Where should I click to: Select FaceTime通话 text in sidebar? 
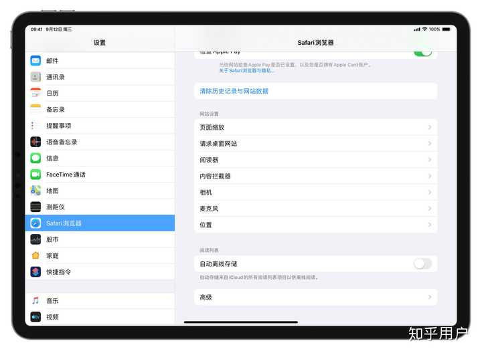[66, 174]
